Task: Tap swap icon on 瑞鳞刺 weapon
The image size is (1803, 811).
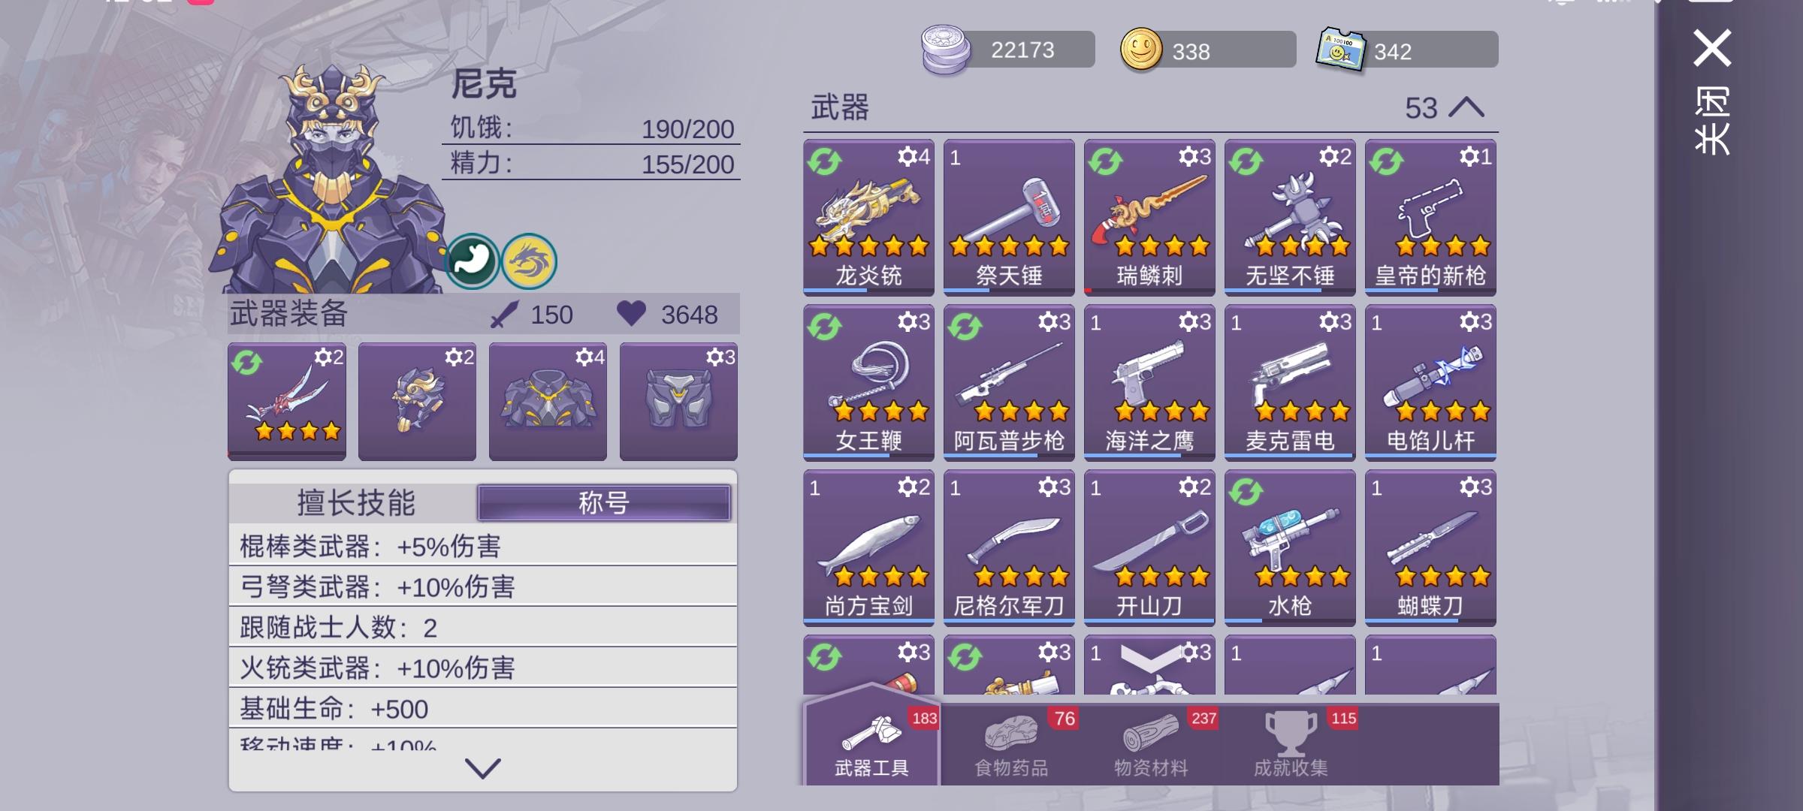Action: click(x=1105, y=161)
